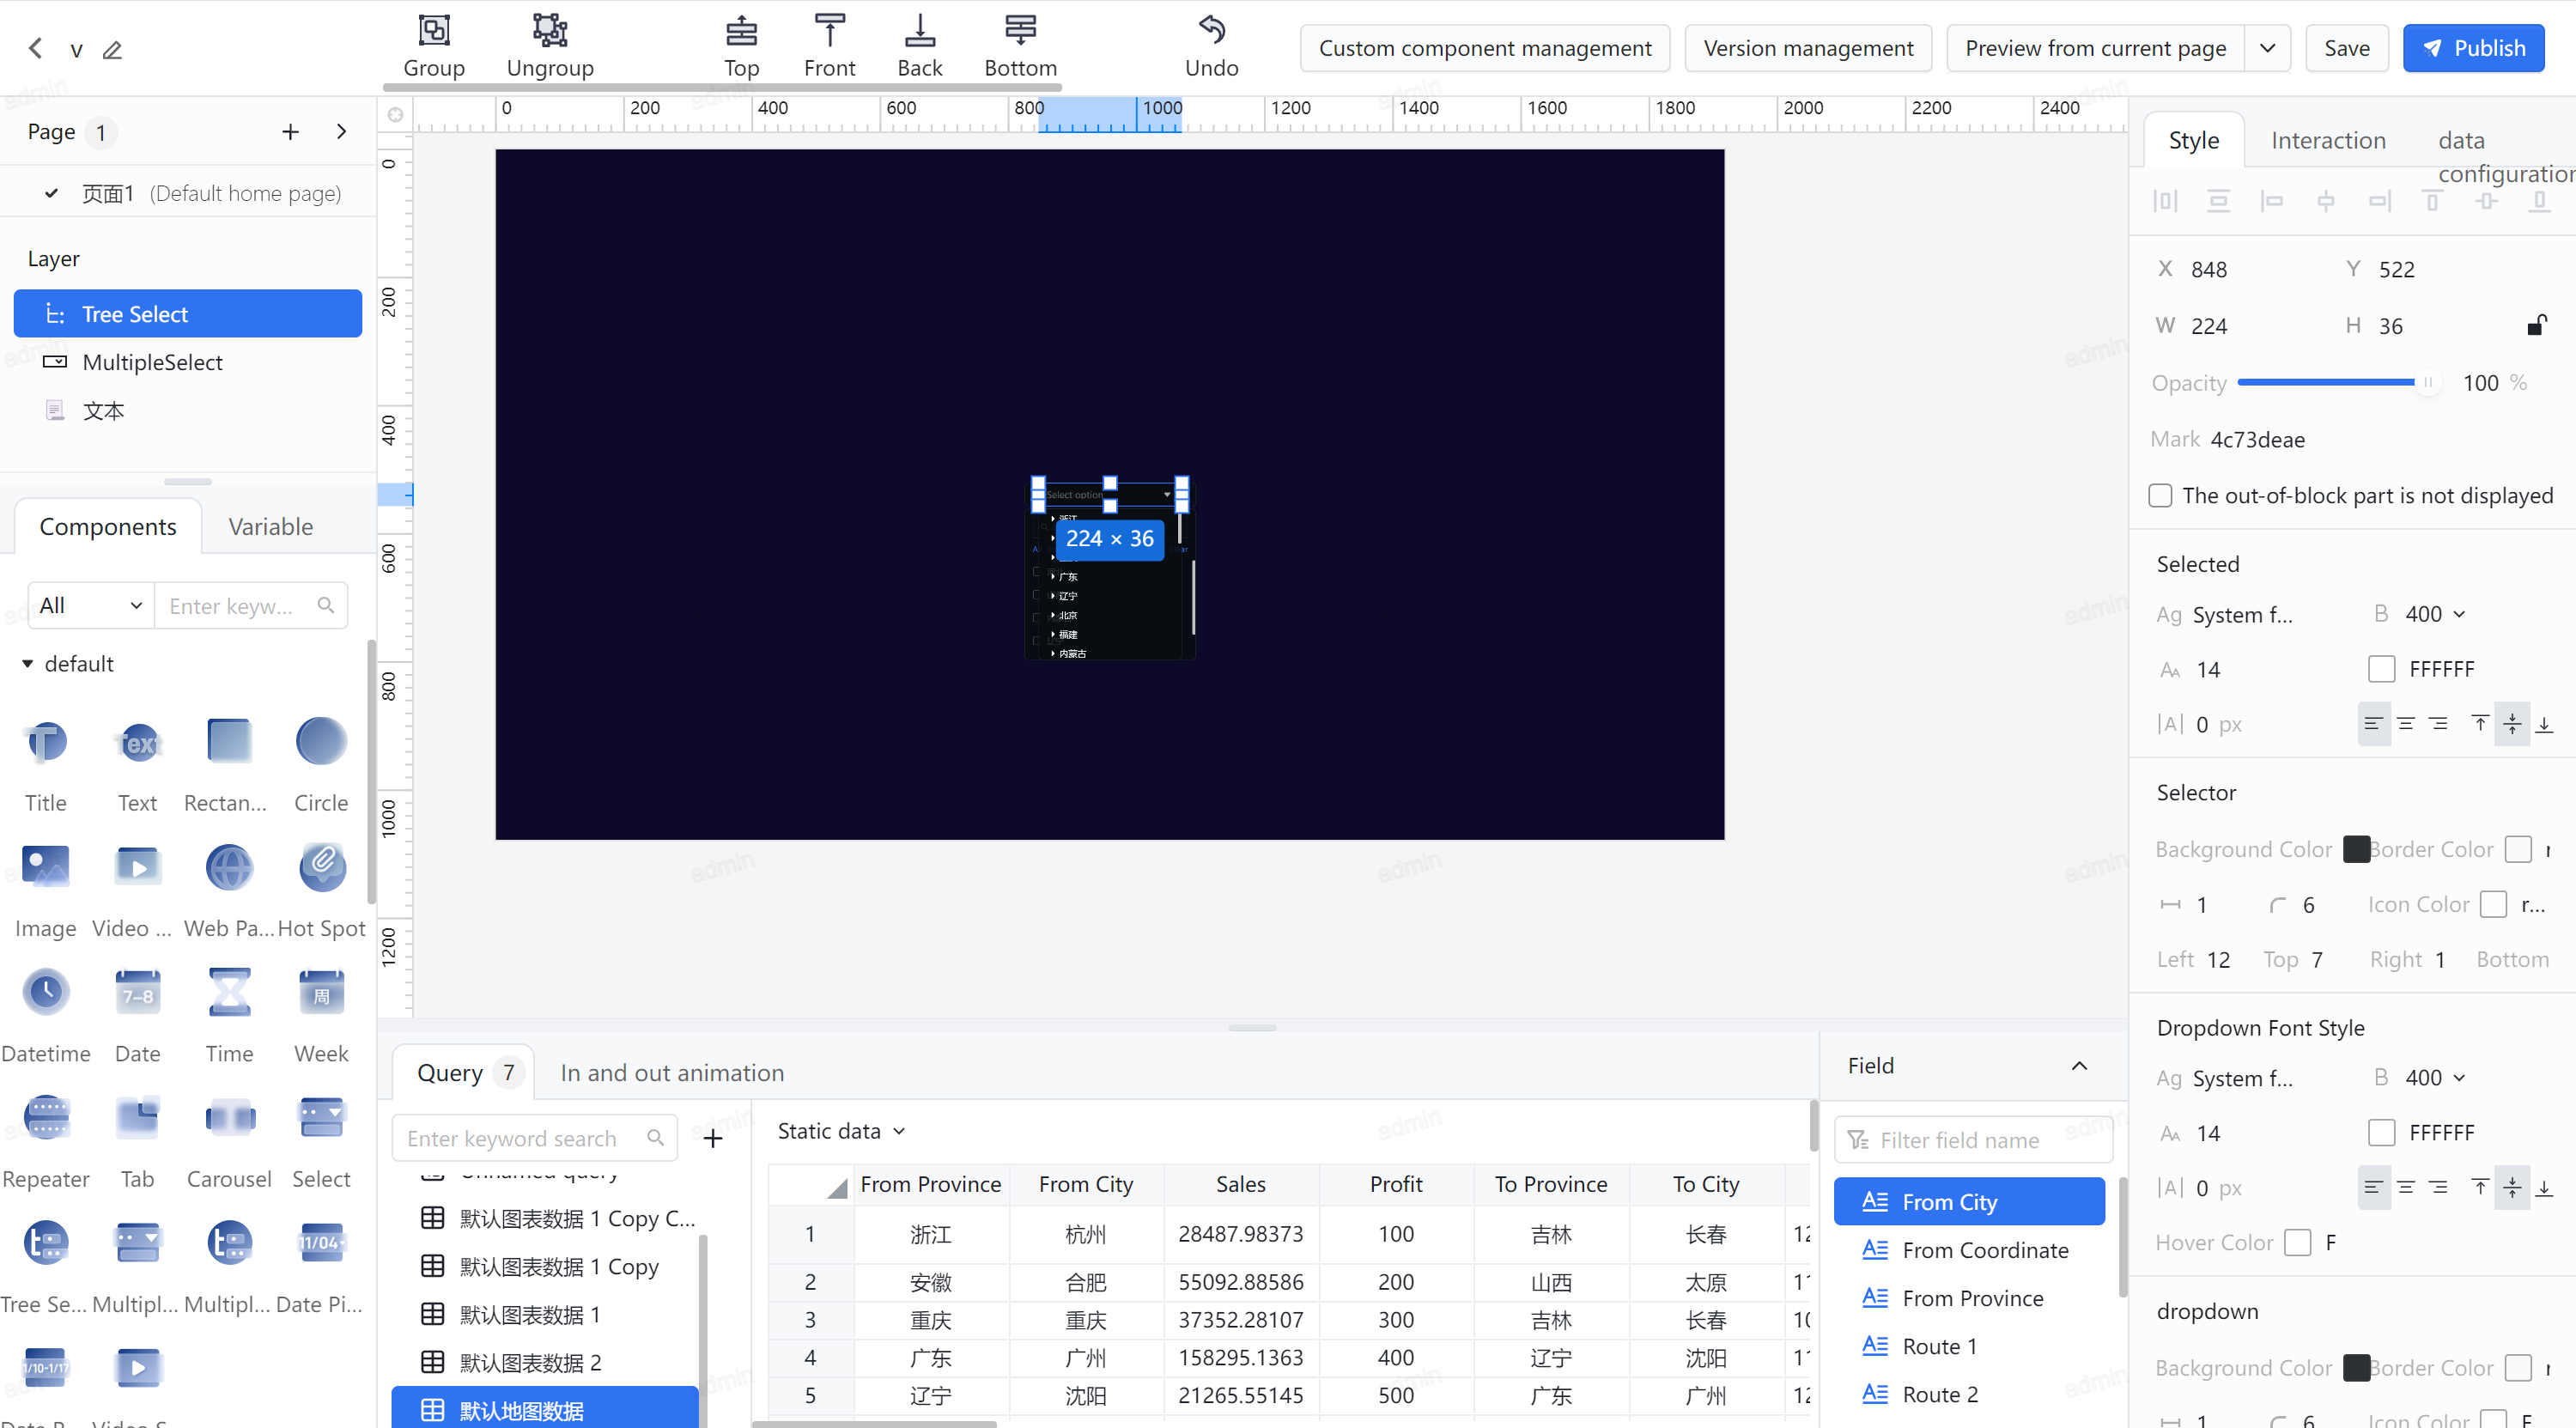2576x1428 pixels.
Task: Open the All category dropdown
Action: click(x=91, y=606)
